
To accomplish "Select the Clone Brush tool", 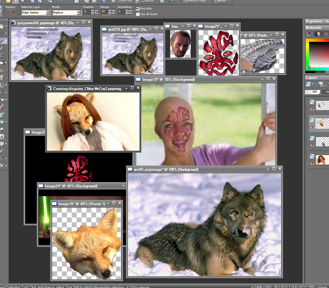I will pyautogui.click(x=2, y=85).
